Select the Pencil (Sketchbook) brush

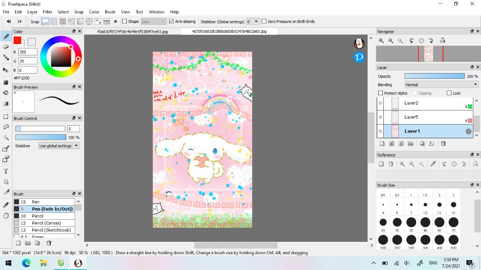click(44, 230)
